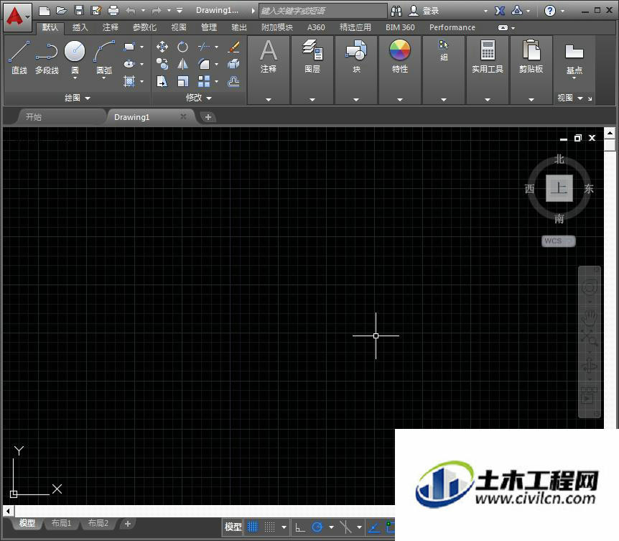The image size is (619, 541).
Task: Expand the Modify (修改) panel
Action: pos(199,98)
